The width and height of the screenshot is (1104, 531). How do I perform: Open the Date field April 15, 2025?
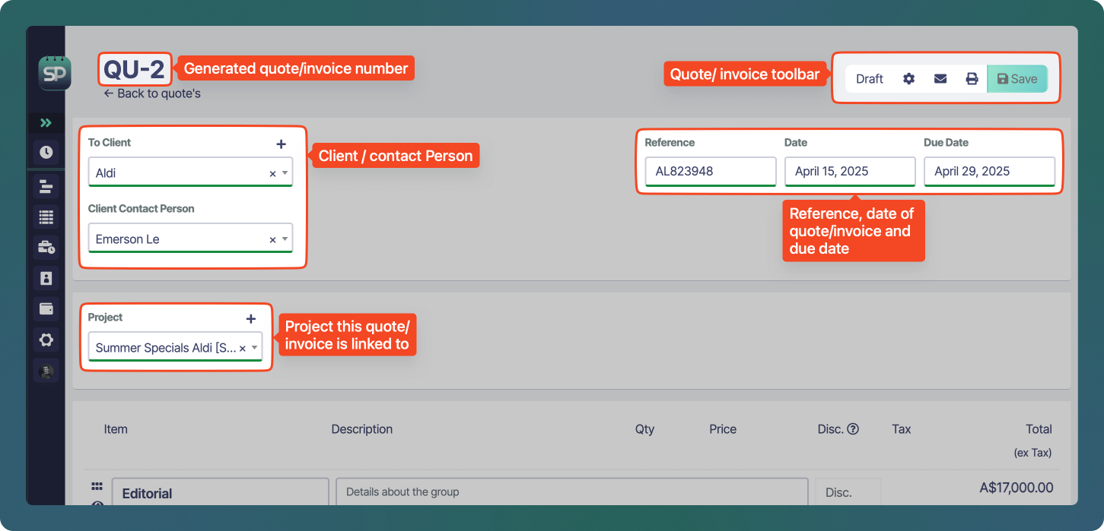[x=850, y=172]
